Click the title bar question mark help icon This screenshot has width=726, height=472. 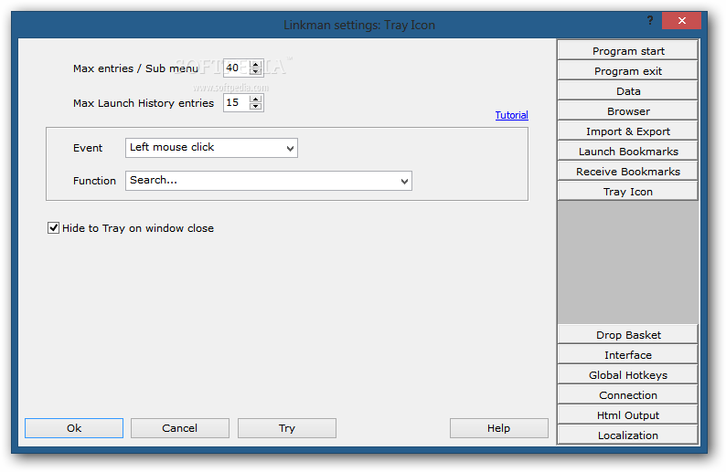(650, 20)
